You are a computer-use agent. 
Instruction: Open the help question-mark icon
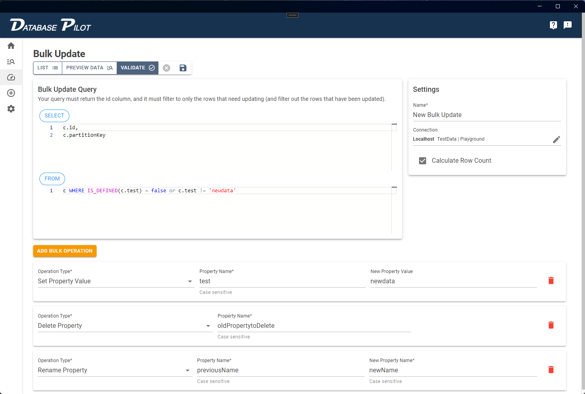click(x=553, y=25)
